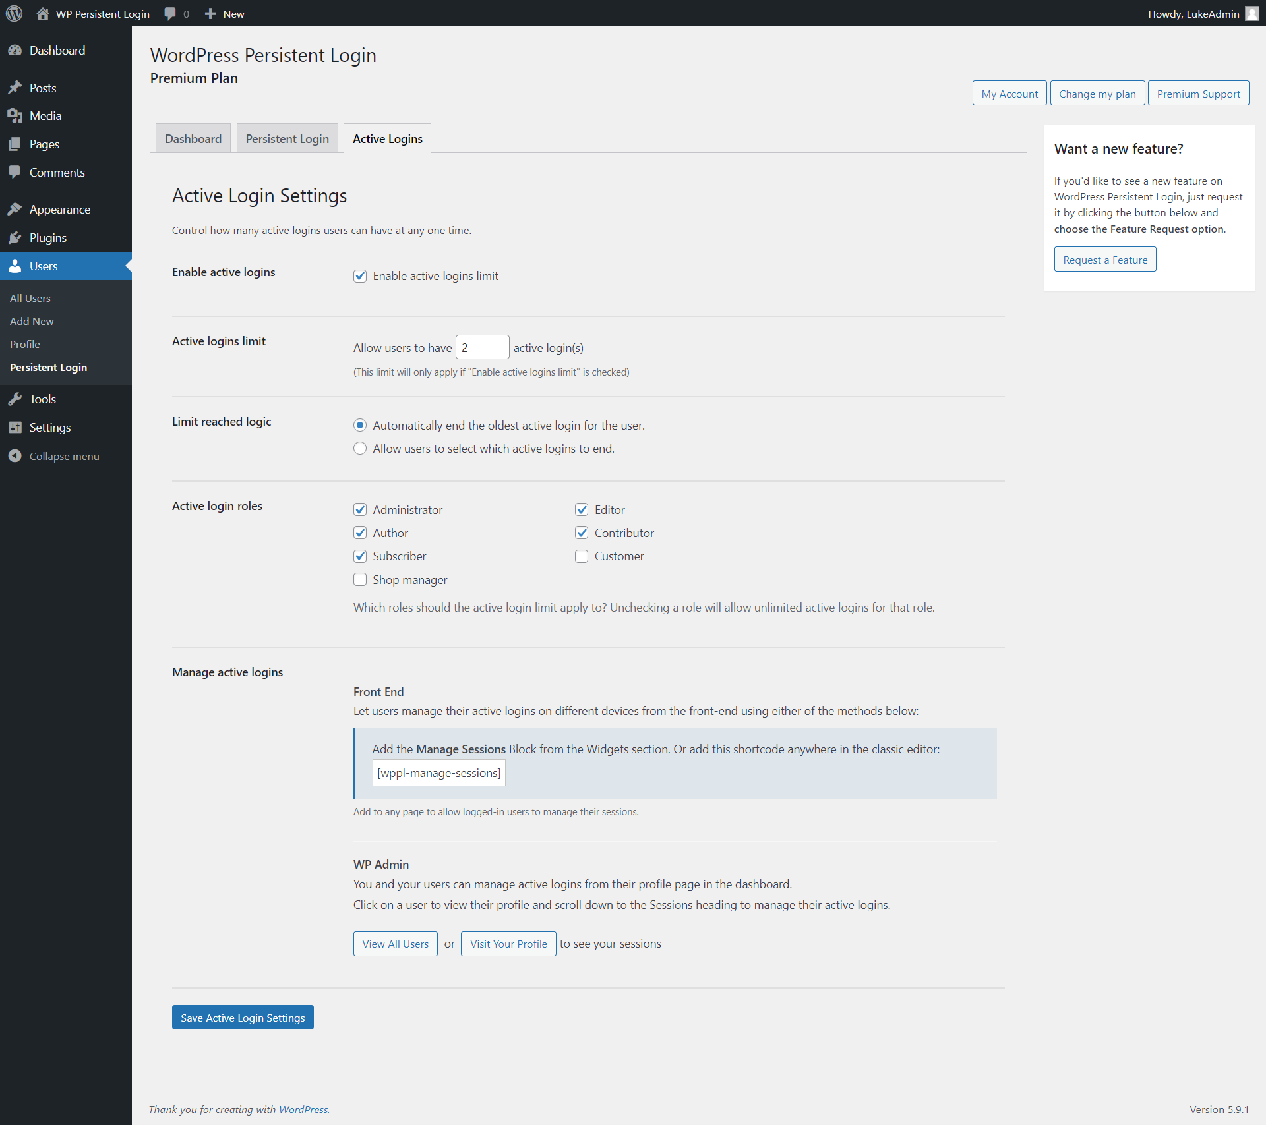Uncheck the Editor role checkbox
The width and height of the screenshot is (1266, 1125).
coord(582,510)
